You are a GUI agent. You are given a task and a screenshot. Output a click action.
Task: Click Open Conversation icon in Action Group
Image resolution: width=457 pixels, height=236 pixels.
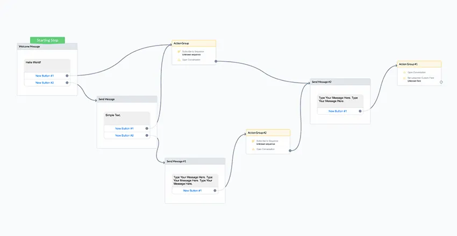178,60
